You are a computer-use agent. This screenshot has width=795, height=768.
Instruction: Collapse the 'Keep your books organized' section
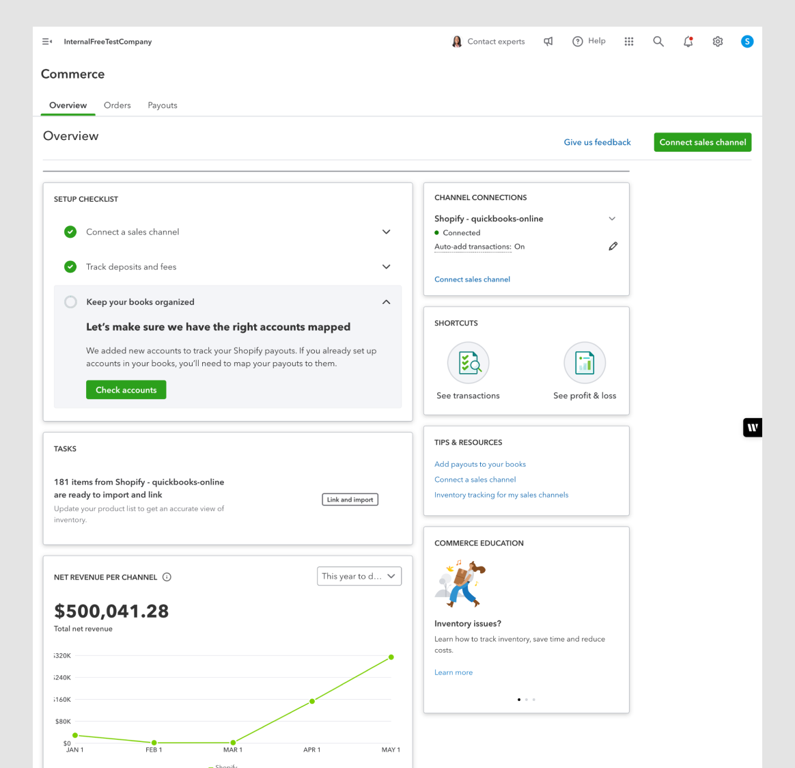(x=386, y=301)
